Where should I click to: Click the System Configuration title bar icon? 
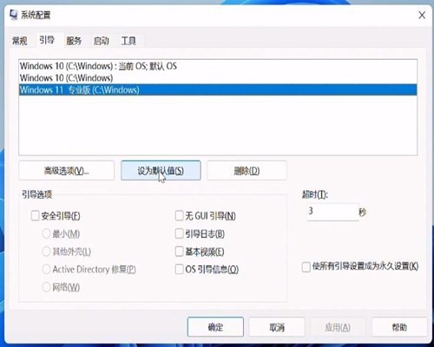pos(13,15)
